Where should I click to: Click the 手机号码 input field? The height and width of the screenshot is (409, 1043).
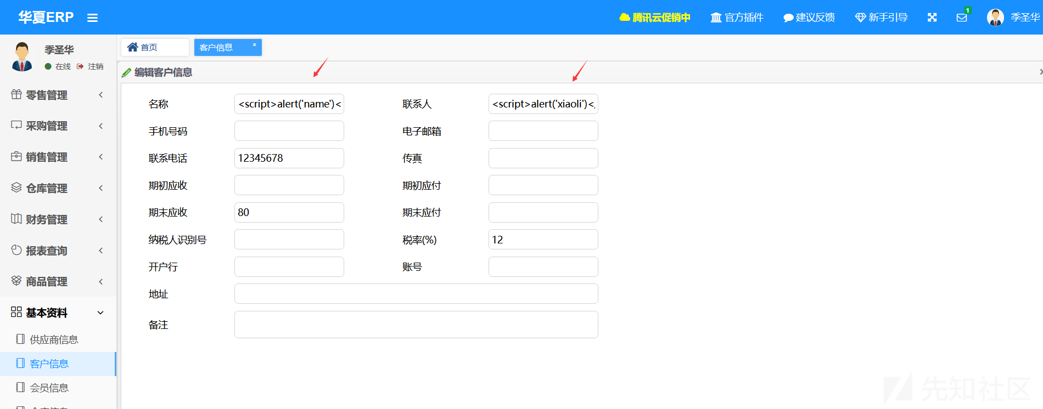tap(289, 131)
